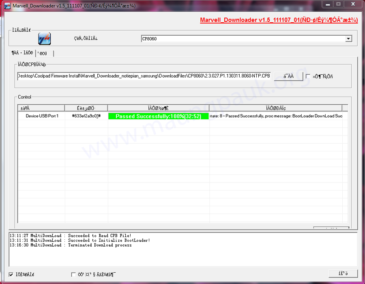Image resolution: width=365 pixels, height=284 pixels.
Task: Open the CP8060 model dropdown arrow
Action: 348,39
